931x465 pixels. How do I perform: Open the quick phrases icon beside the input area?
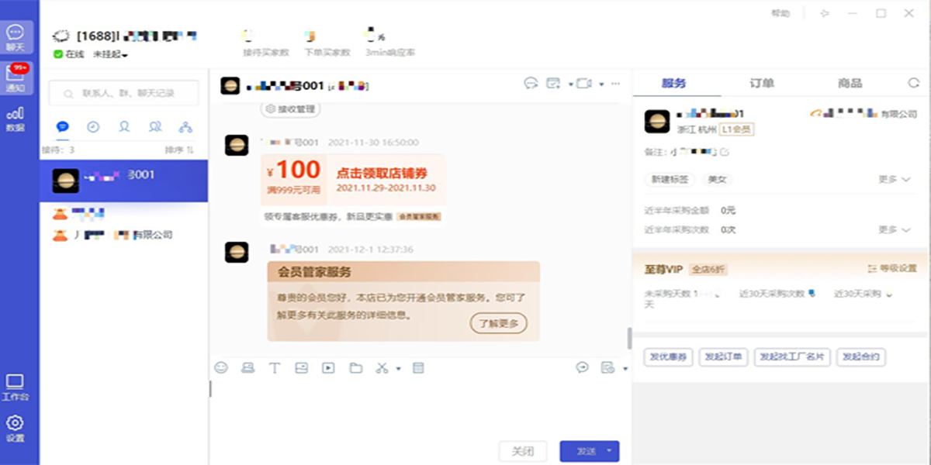[x=581, y=367]
